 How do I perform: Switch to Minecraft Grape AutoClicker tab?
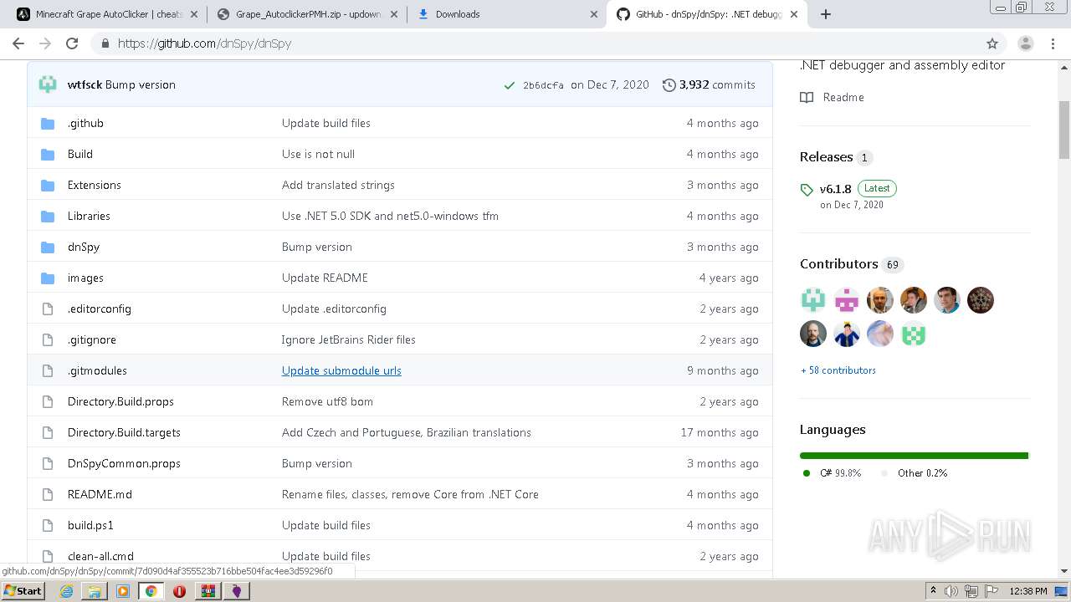click(110, 14)
